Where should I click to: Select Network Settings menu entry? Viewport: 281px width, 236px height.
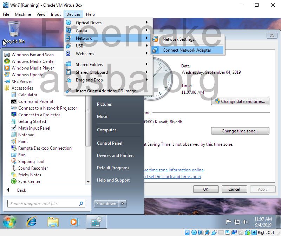(187, 39)
